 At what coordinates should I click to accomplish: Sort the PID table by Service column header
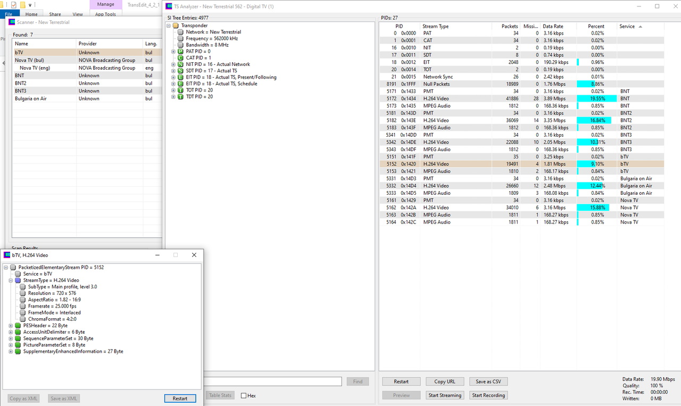coord(640,26)
